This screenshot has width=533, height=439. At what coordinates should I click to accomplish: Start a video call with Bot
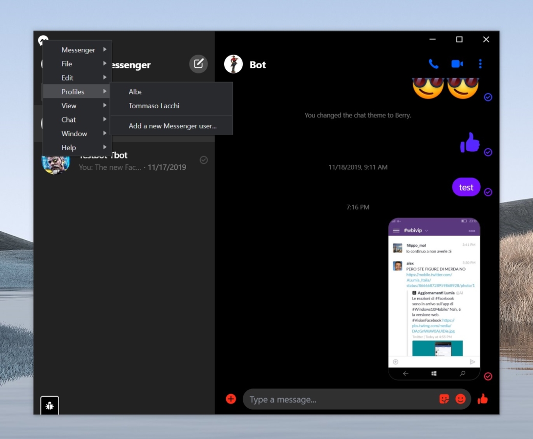(457, 64)
